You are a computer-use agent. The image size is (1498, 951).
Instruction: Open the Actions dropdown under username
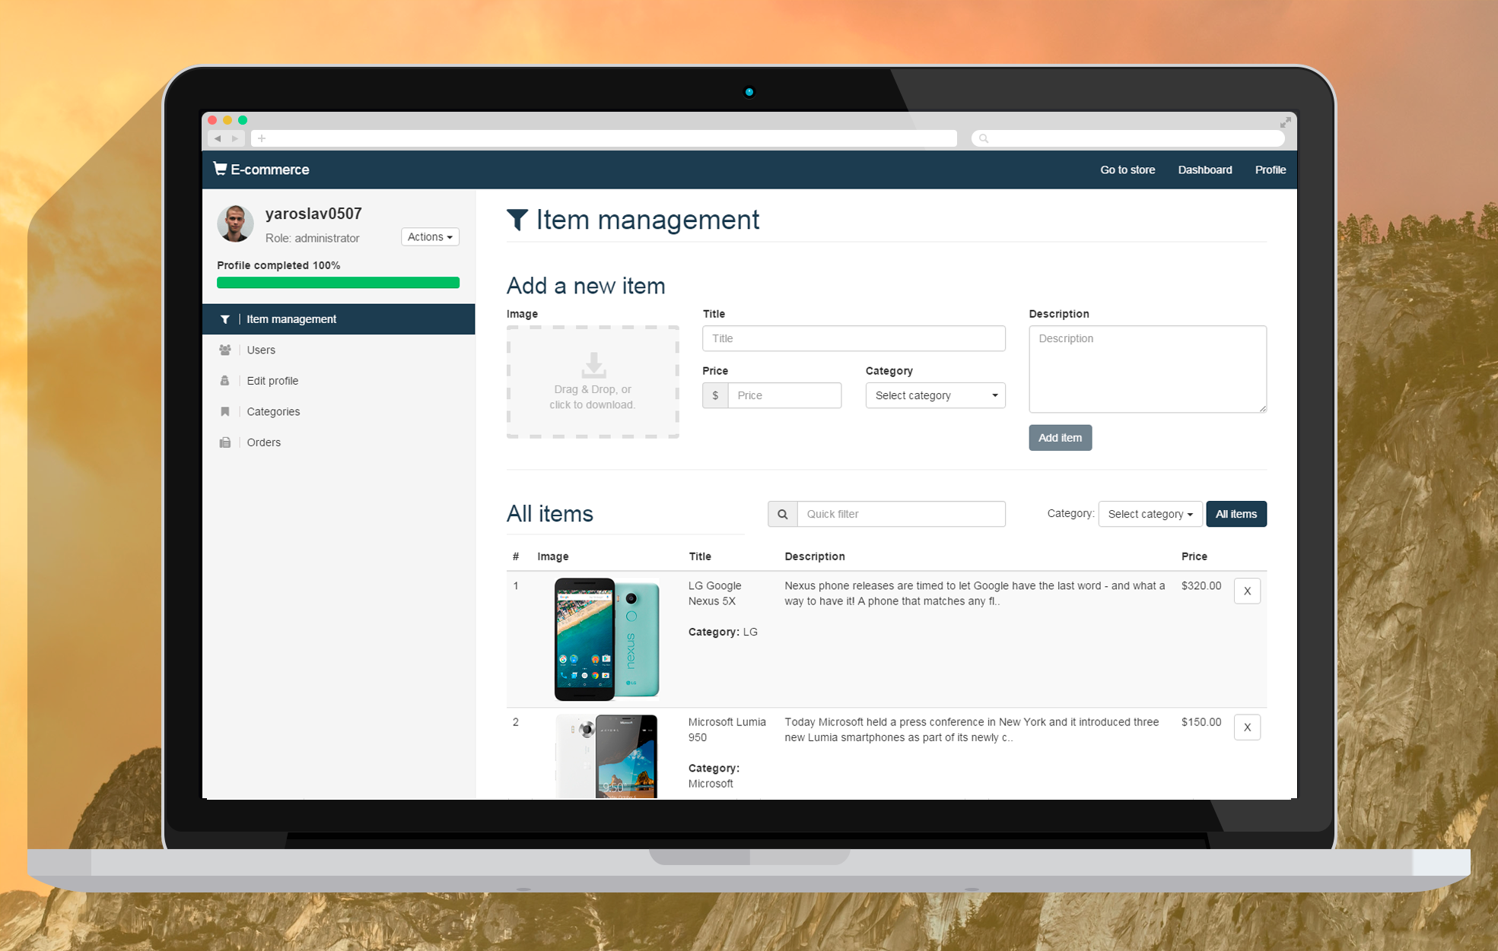pos(430,237)
